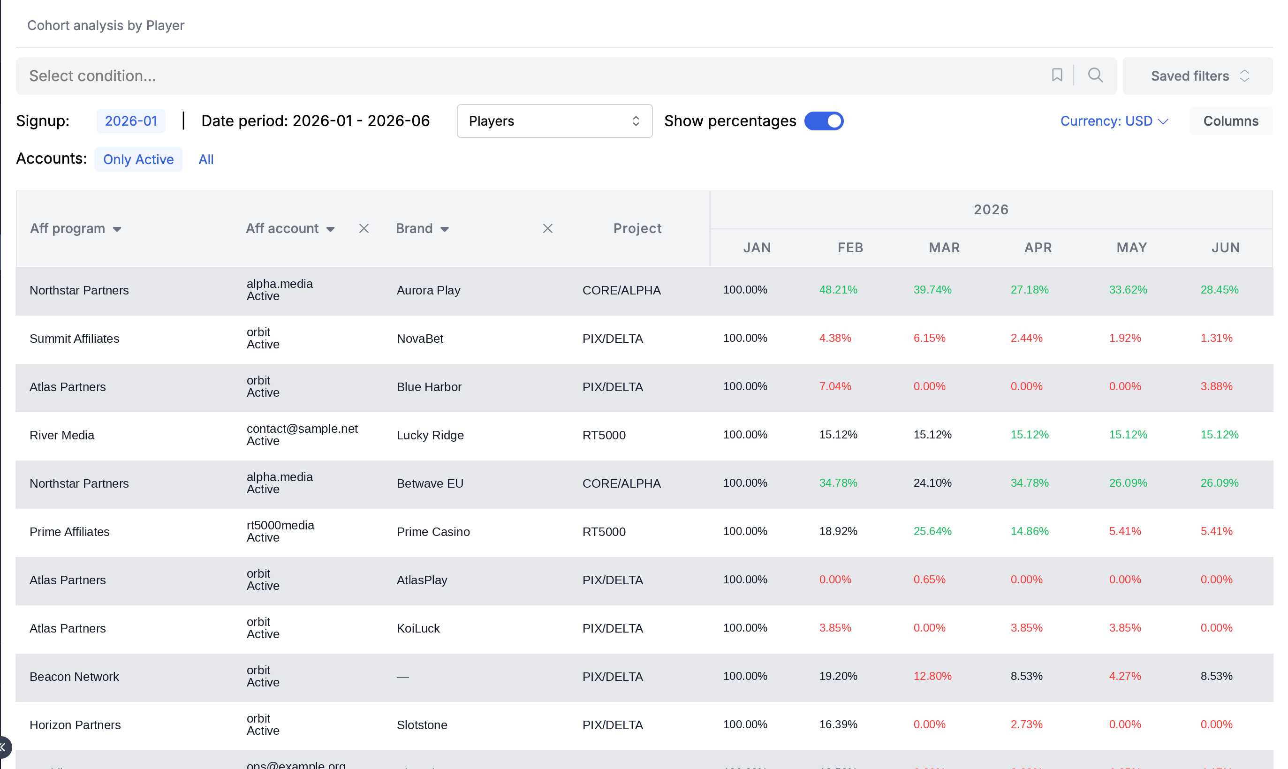Click the 7.04% February value
1288x769 pixels.
click(x=834, y=386)
